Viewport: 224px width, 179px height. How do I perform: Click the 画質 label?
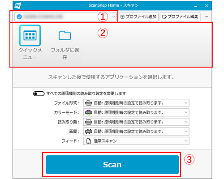74,131
